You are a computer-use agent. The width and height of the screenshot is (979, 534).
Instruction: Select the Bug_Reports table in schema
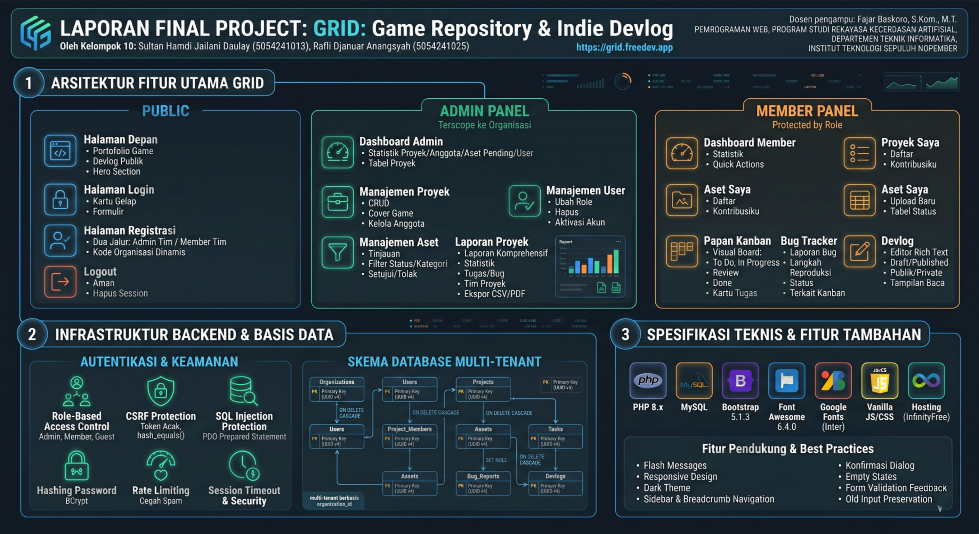coord(483,484)
